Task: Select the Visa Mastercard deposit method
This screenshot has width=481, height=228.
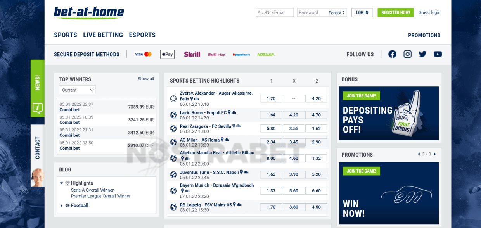Action: tap(143, 54)
